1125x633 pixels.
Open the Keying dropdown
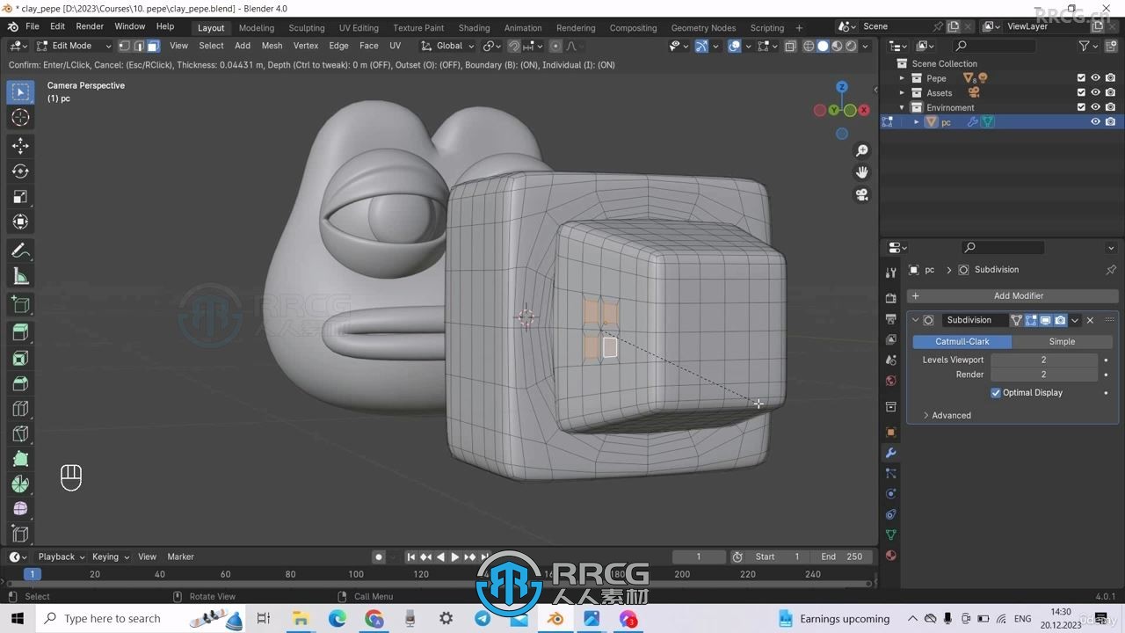[x=111, y=557]
